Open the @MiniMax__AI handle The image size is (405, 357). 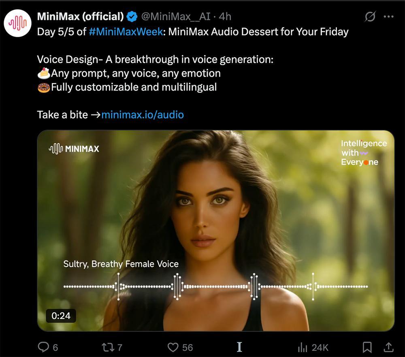tap(177, 17)
